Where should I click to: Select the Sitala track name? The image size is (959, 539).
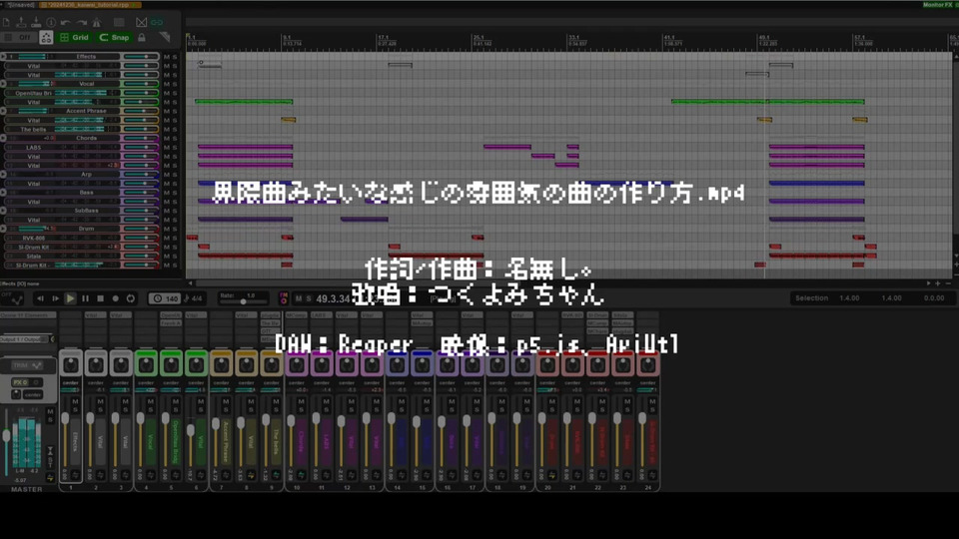point(34,257)
